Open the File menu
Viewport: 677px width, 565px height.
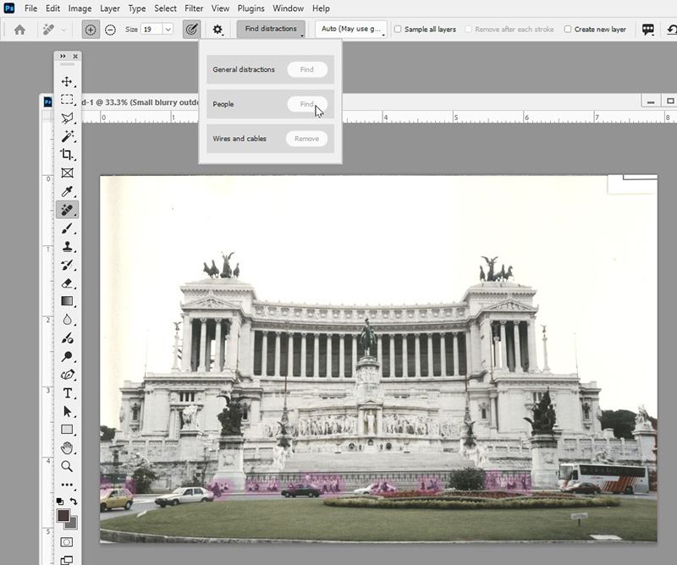click(x=30, y=8)
